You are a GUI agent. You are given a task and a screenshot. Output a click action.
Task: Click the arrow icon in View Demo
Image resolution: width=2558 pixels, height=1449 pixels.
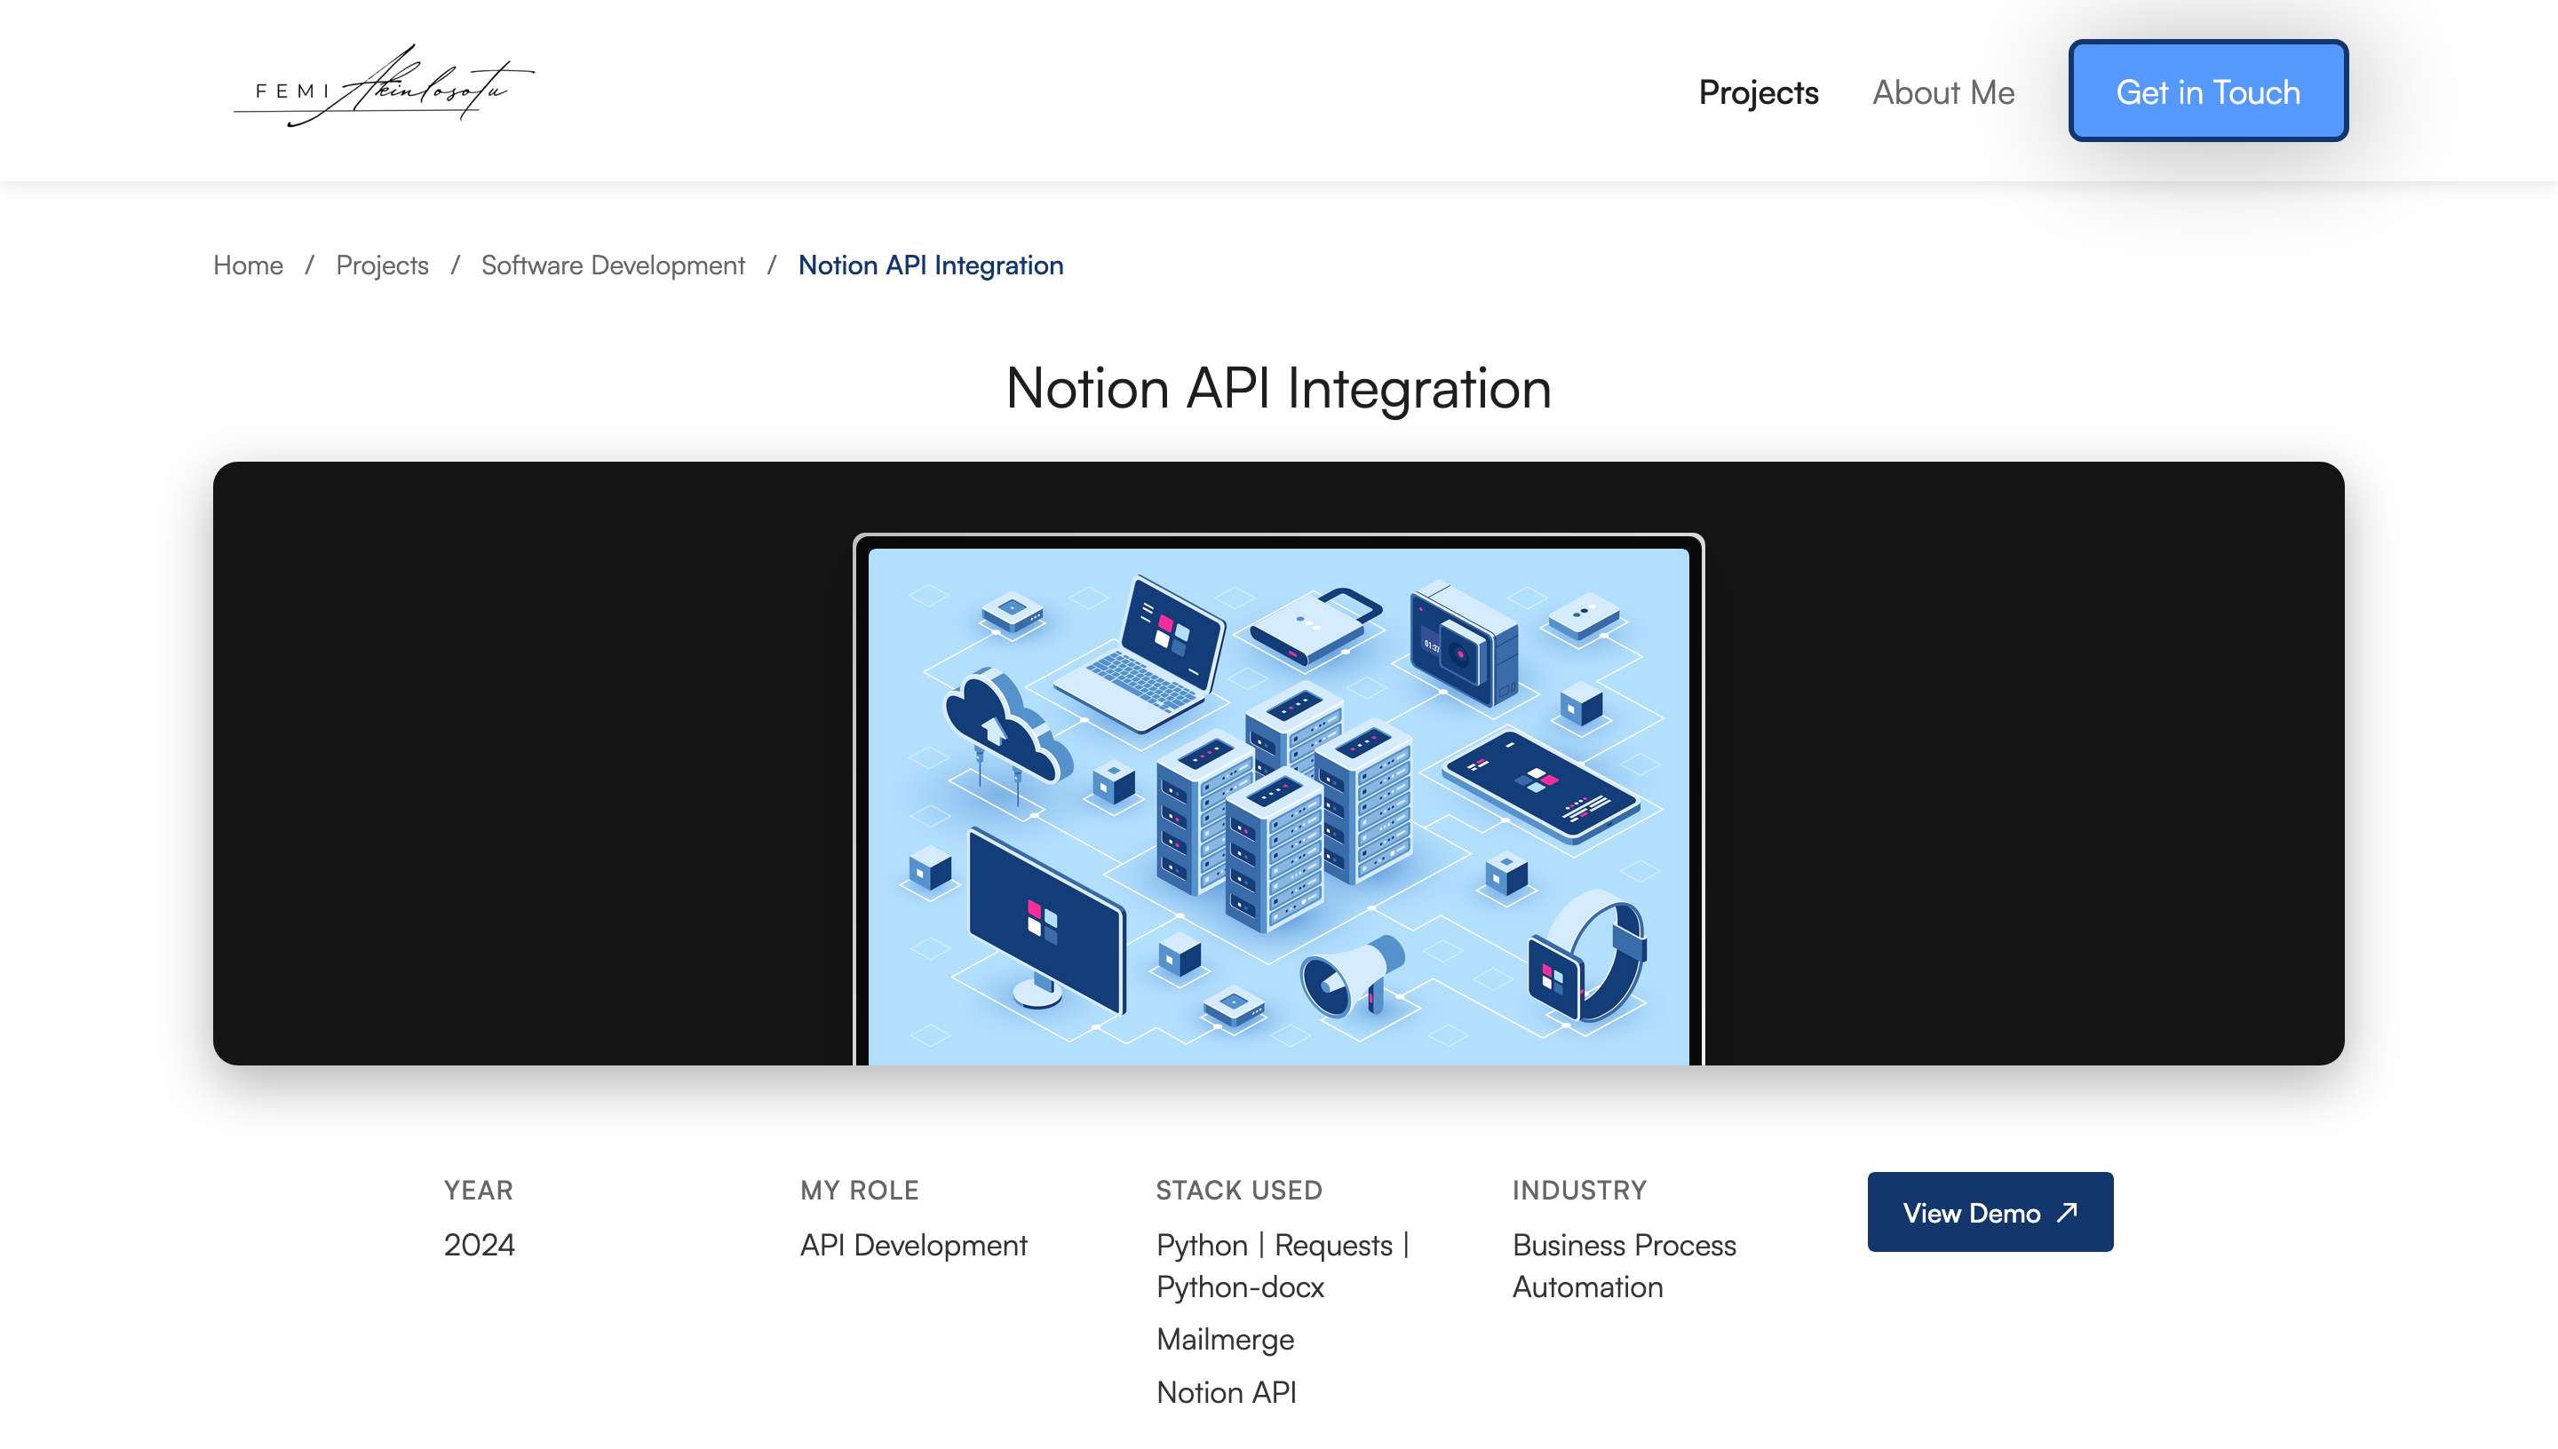click(x=2069, y=1211)
